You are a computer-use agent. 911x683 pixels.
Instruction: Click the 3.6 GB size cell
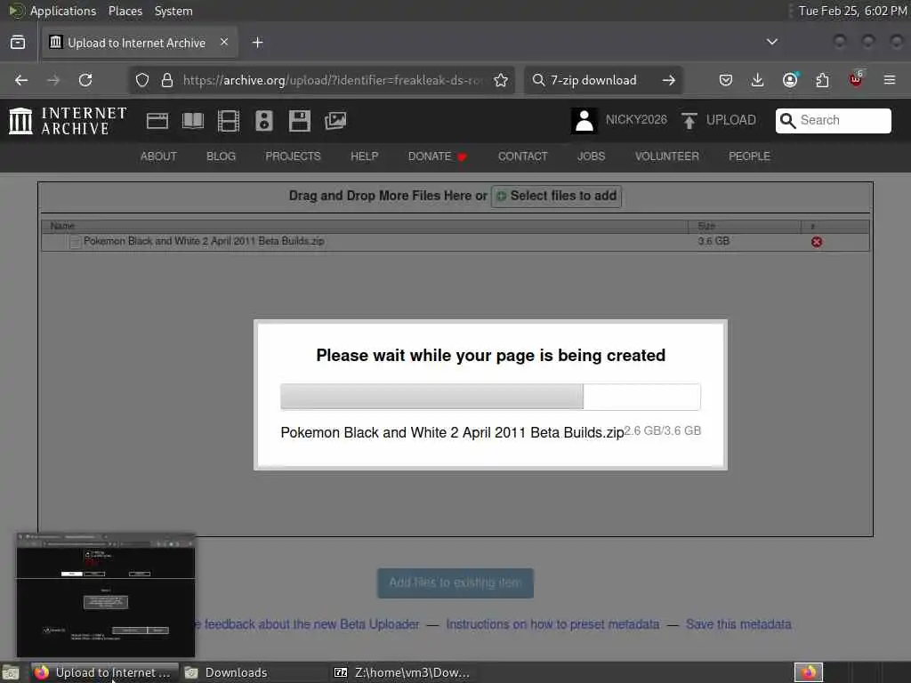point(713,241)
